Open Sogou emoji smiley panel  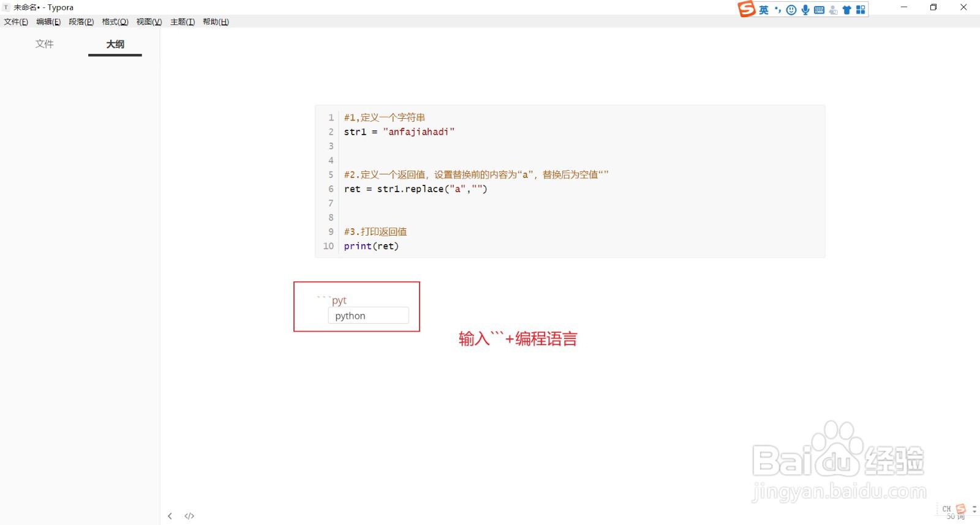[791, 10]
